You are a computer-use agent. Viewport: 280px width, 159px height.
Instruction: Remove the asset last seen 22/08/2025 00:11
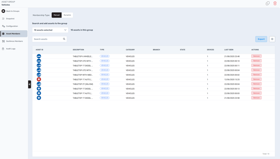(256, 65)
